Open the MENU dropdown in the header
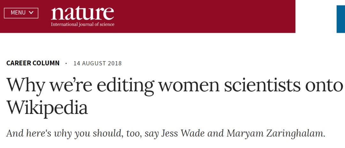Viewport: 345px width, 148px height. (21, 13)
